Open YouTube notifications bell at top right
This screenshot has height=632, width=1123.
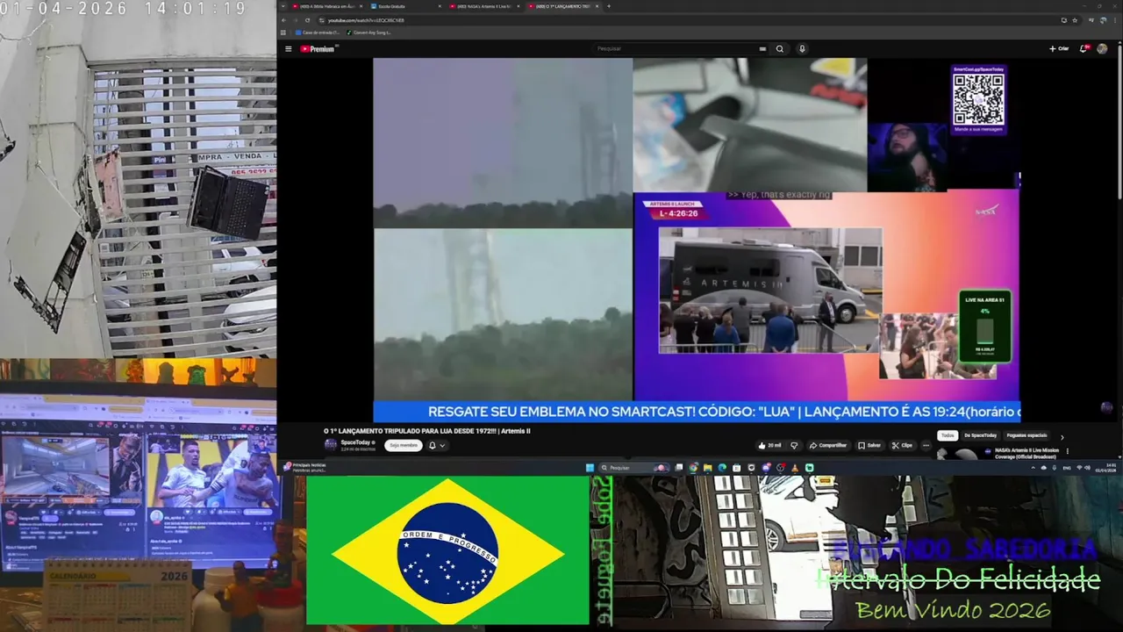coord(1084,49)
